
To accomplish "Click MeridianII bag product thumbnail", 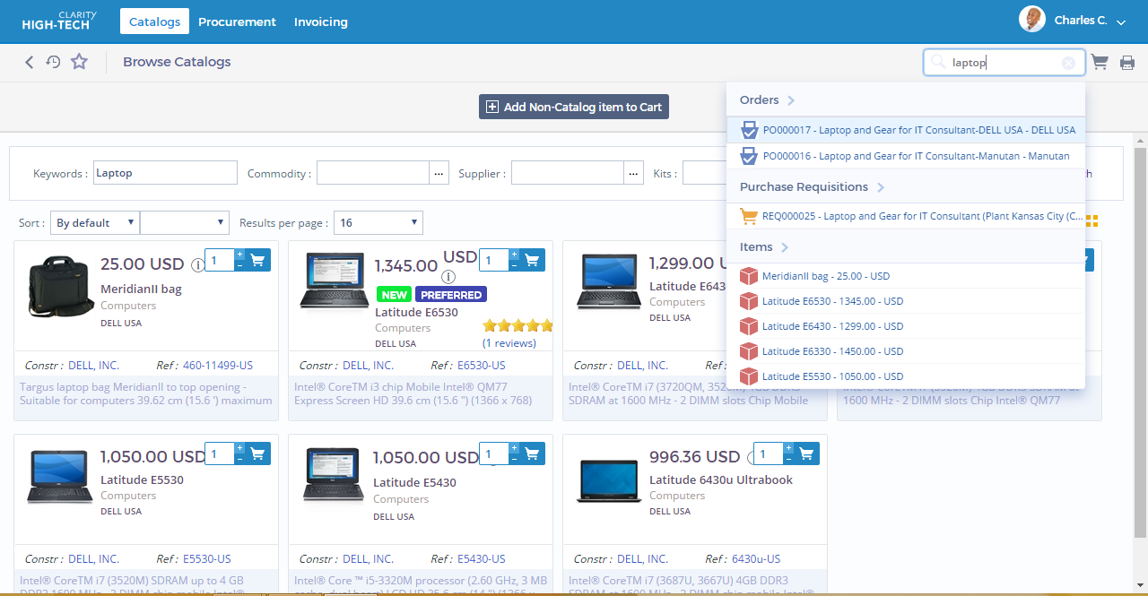I will point(60,287).
